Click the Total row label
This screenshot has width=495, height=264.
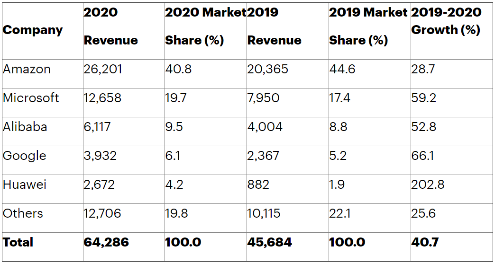point(18,242)
